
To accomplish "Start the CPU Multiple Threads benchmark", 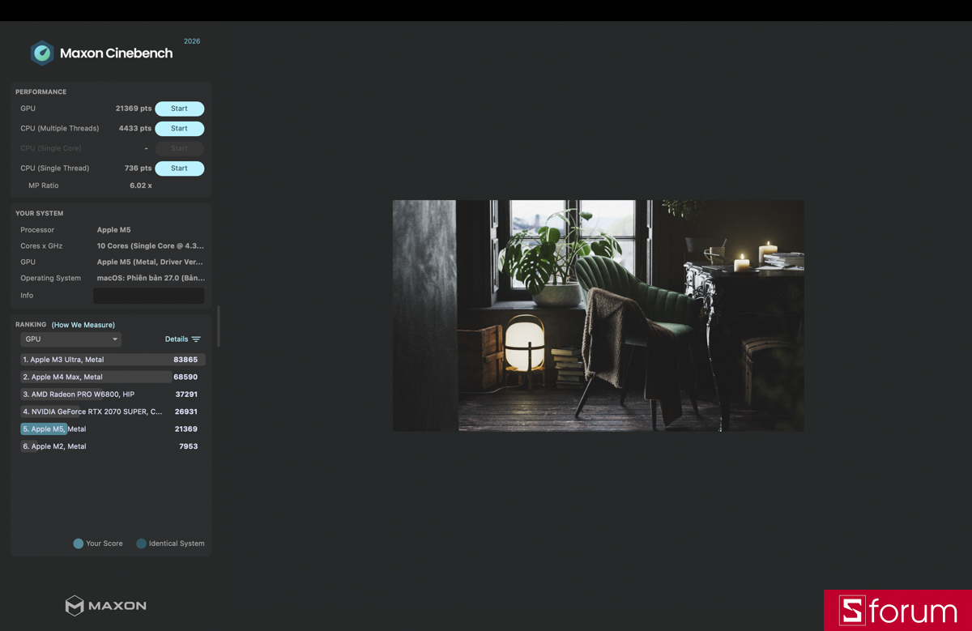I will click(179, 129).
